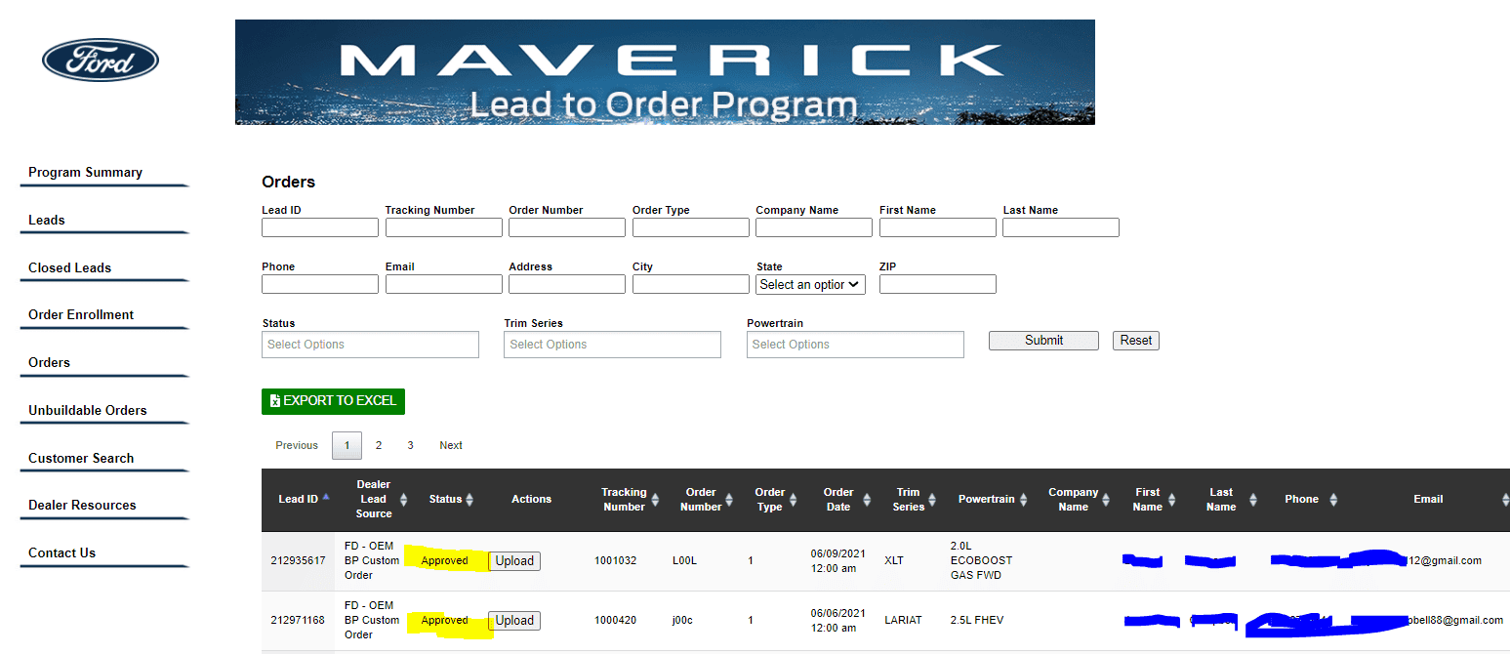Image resolution: width=1510 pixels, height=654 pixels.
Task: Sort by Phone column arrows
Action: coord(1333,499)
